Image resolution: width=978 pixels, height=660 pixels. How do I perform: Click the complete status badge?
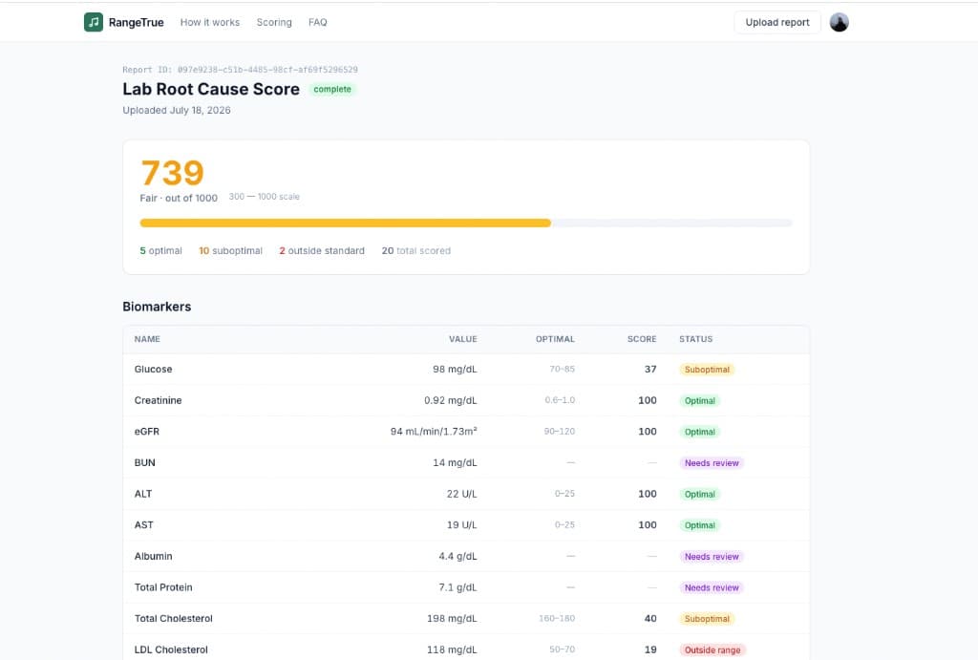click(x=332, y=89)
